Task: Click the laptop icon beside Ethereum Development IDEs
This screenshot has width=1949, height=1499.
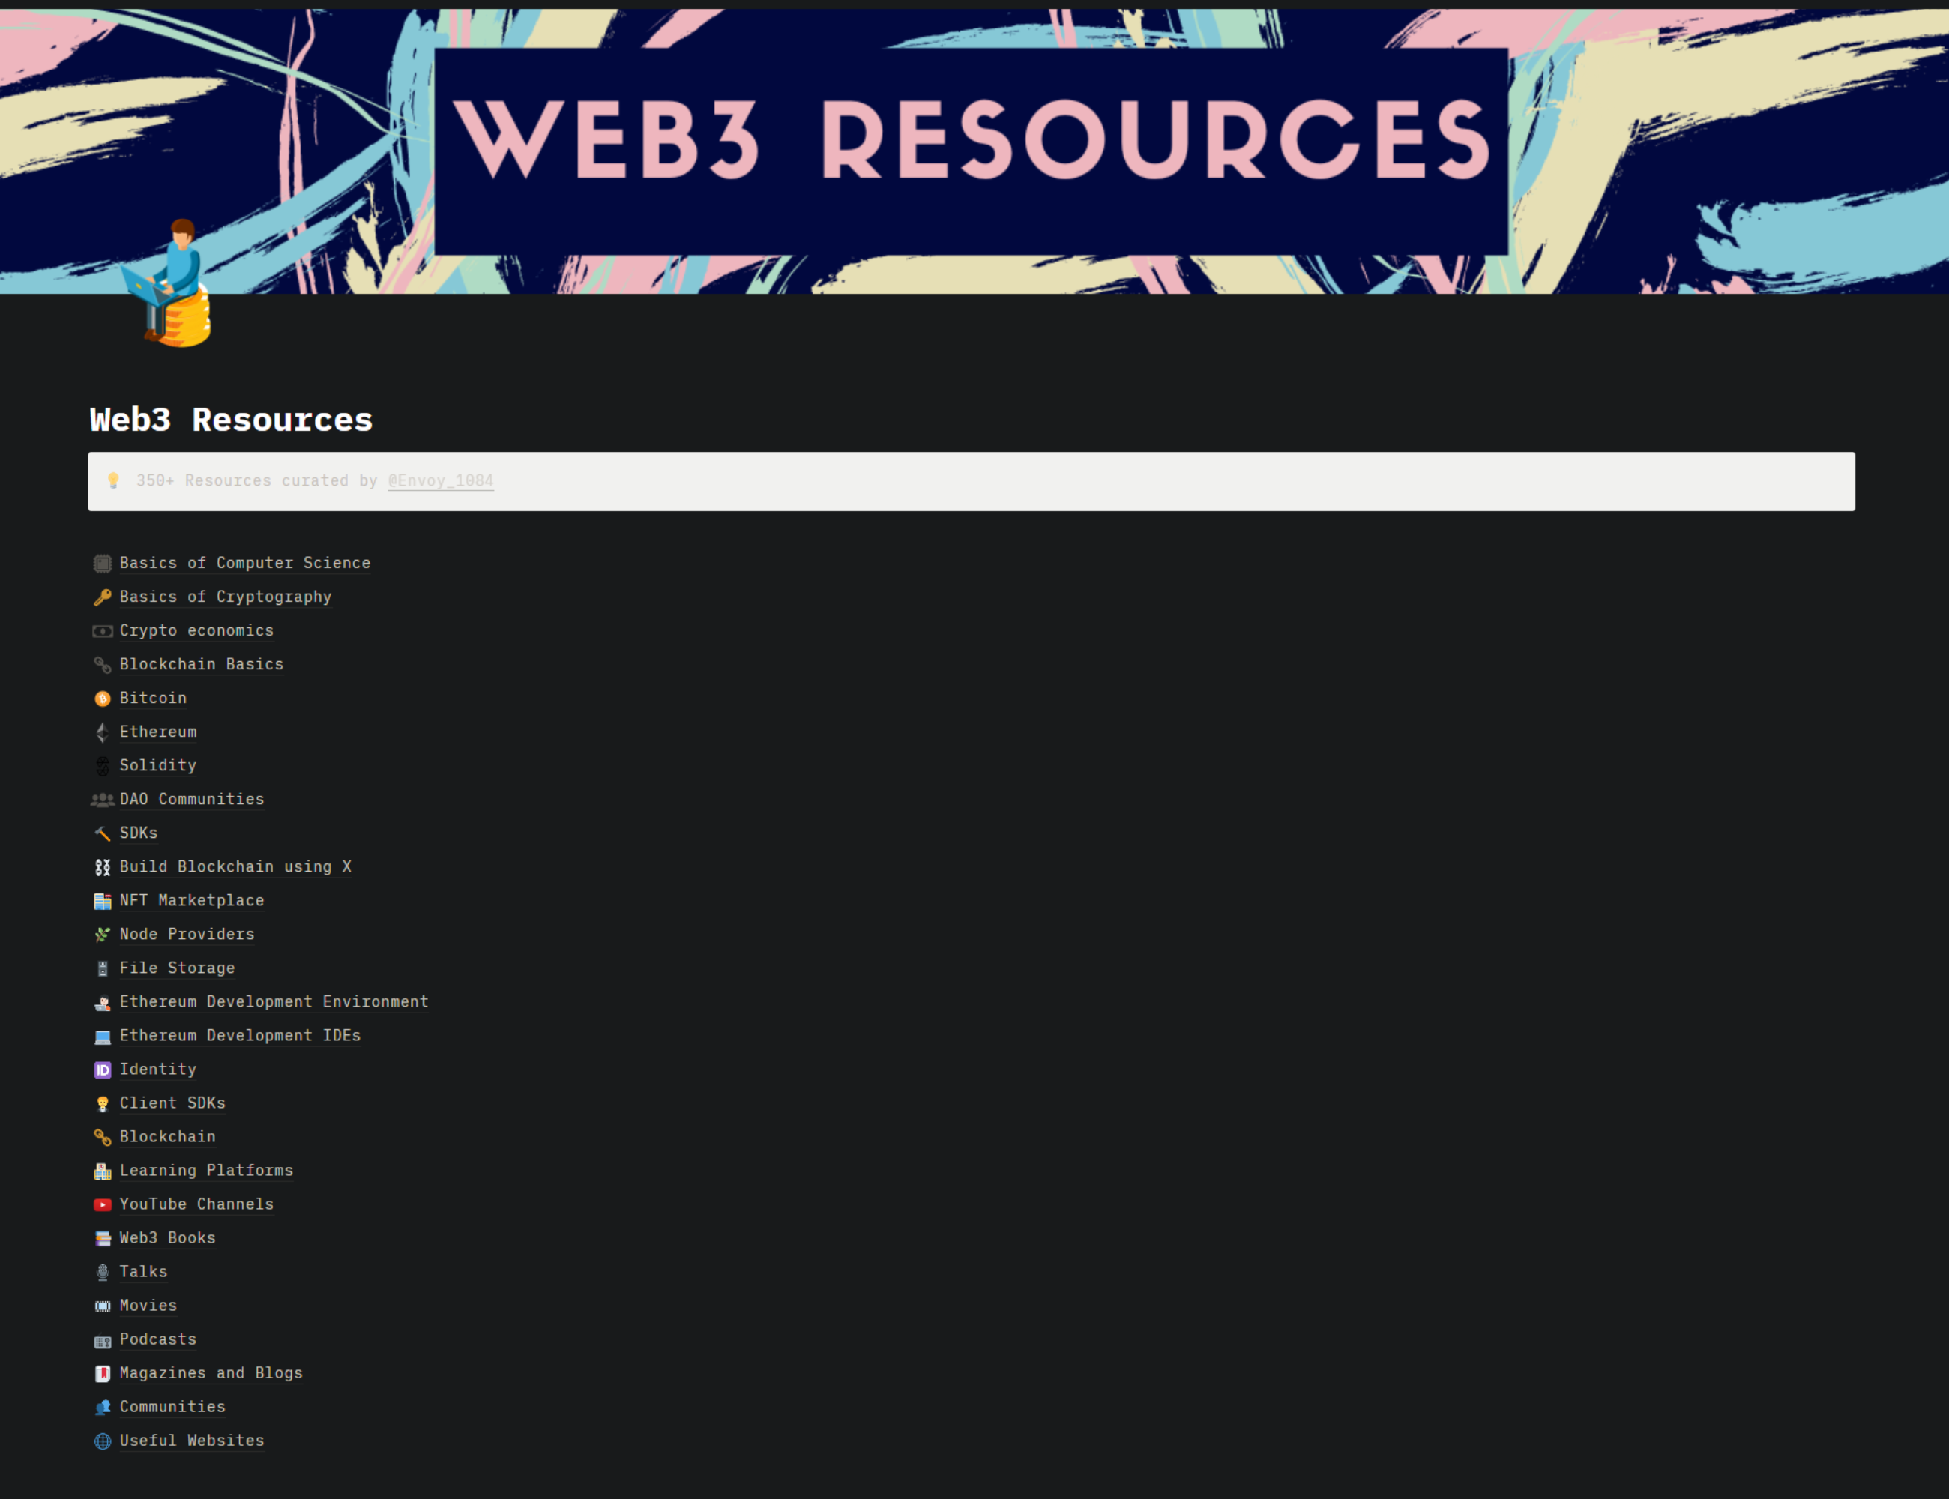Action: tap(103, 1036)
